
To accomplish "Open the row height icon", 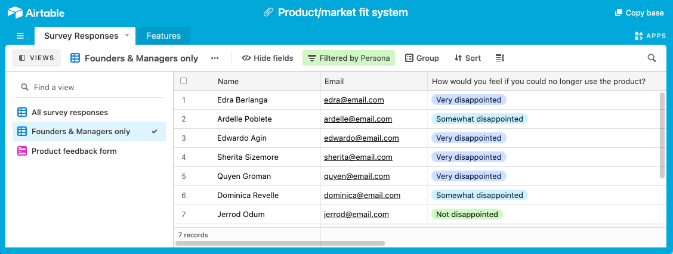I will [x=499, y=58].
